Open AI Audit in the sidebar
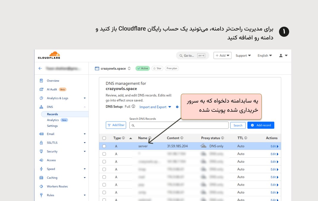This screenshot has height=201, width=318. (x=52, y=89)
